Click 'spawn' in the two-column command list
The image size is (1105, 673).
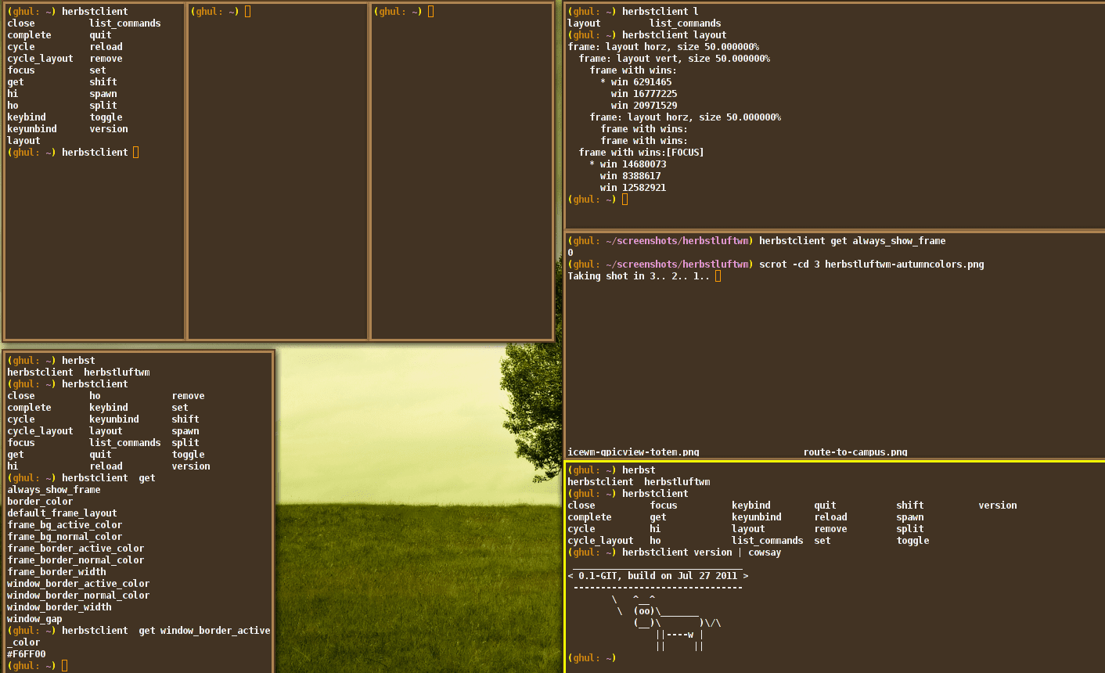click(103, 94)
